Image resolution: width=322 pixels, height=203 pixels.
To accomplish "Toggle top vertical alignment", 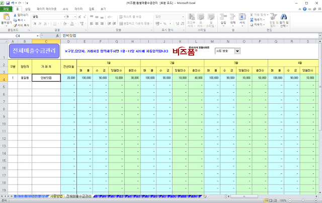I will [x=92, y=17].
